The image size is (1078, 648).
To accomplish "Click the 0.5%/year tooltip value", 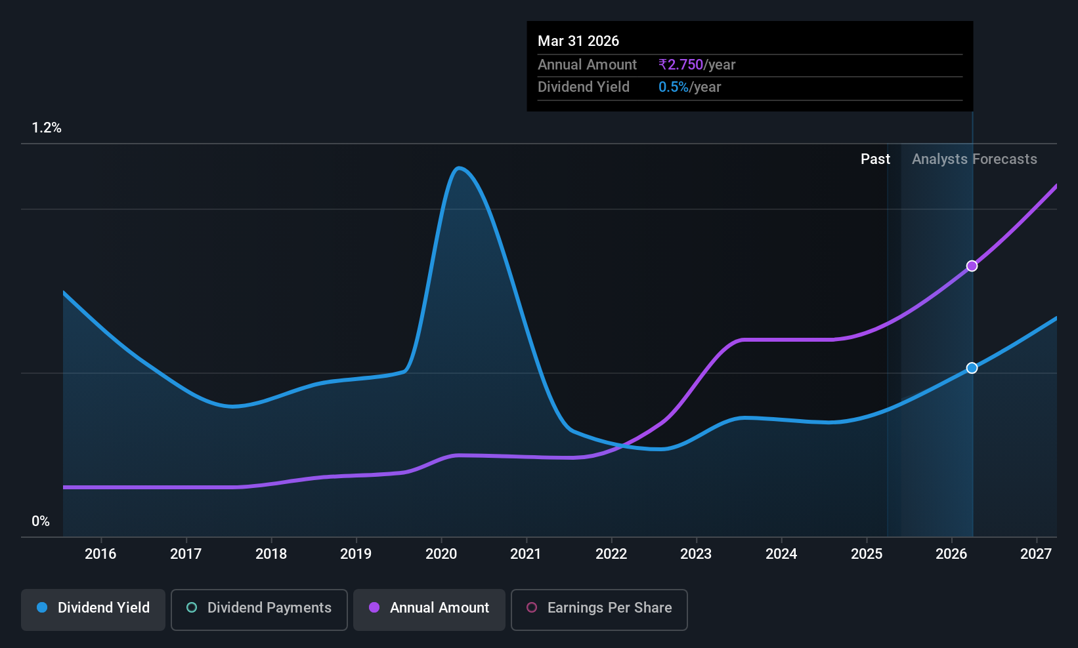I will 689,87.
